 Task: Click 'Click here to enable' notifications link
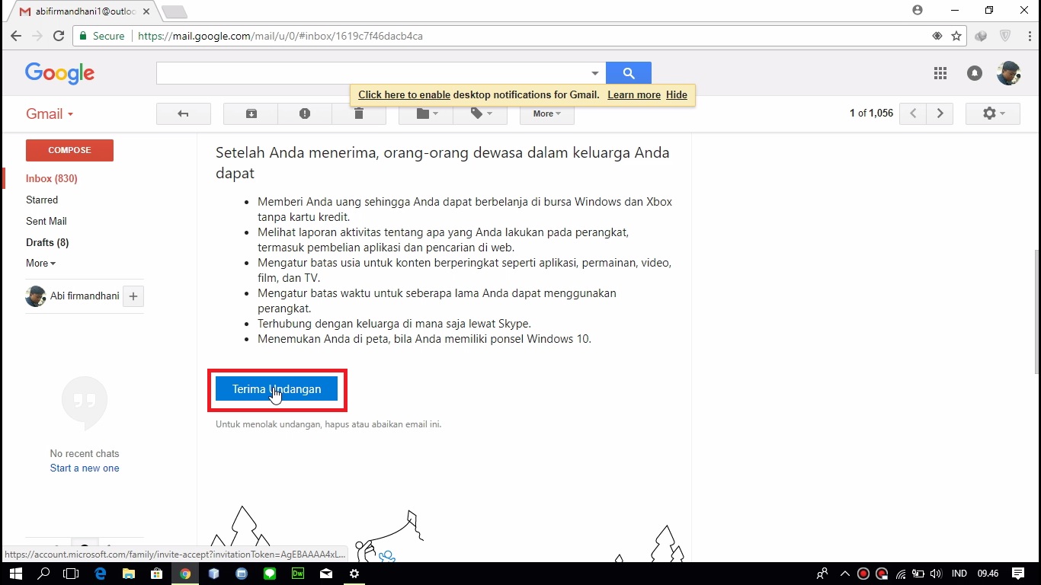coord(405,95)
